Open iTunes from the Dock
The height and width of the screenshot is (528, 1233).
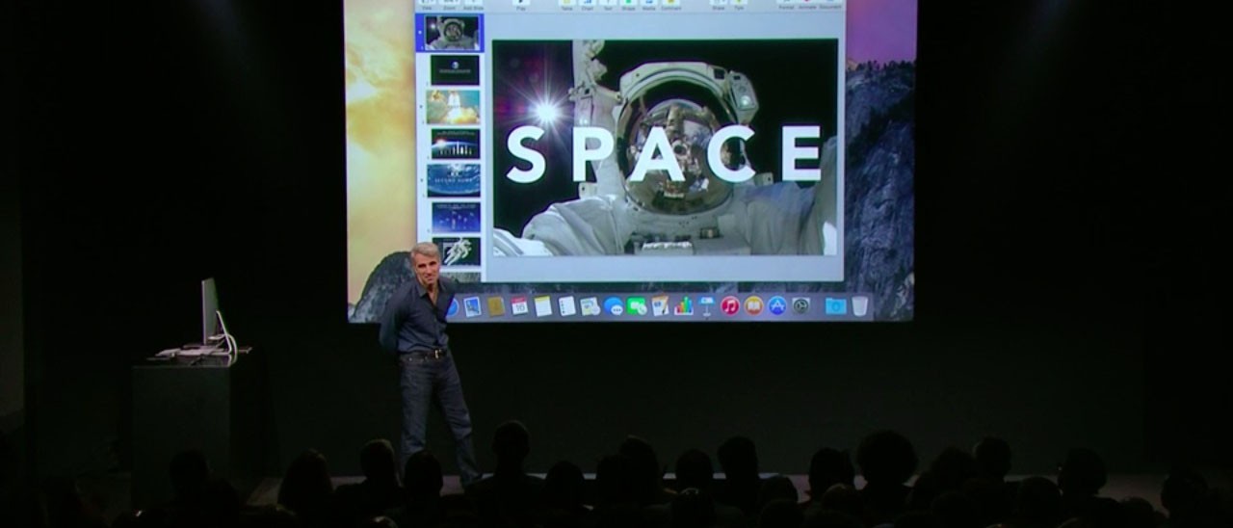pos(730,305)
